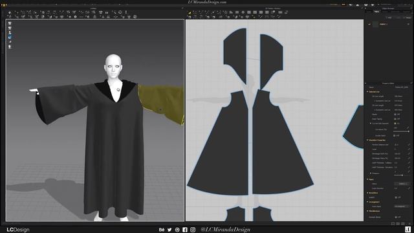The height and width of the screenshot is (233, 414).
Task: Click the Name field in Property Editor
Action: pyautogui.click(x=402, y=87)
